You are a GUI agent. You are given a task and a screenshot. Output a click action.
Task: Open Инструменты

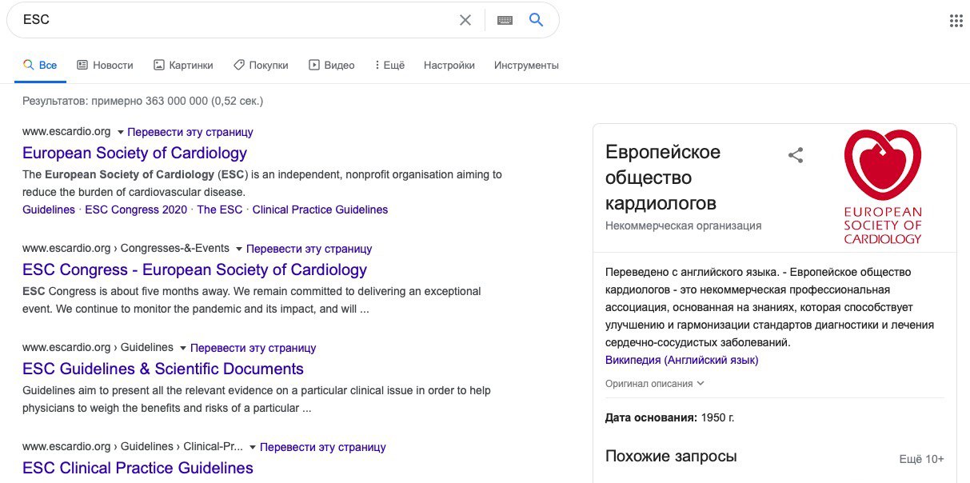pyautogui.click(x=526, y=65)
